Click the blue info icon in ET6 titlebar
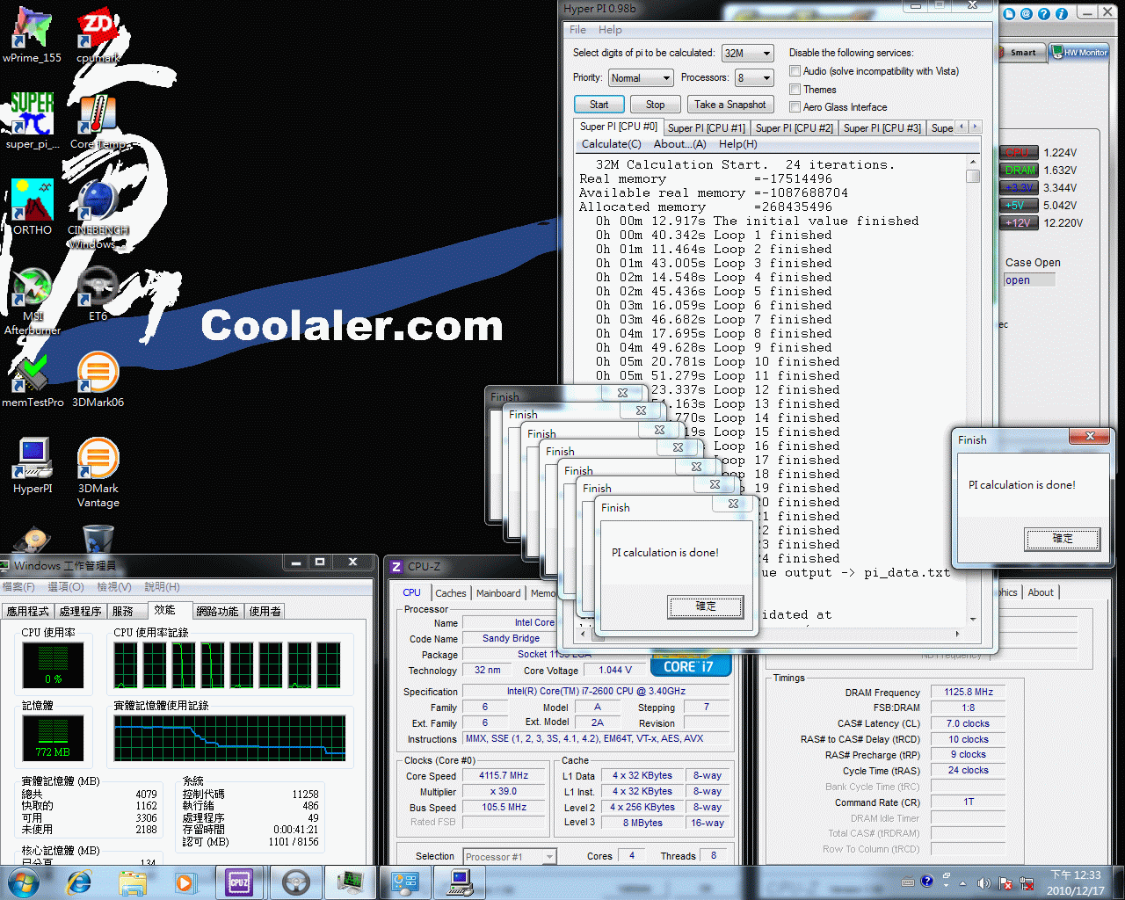This screenshot has height=900, width=1125. pyautogui.click(x=1061, y=14)
